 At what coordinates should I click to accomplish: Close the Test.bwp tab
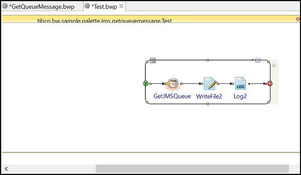pyautogui.click(x=121, y=6)
